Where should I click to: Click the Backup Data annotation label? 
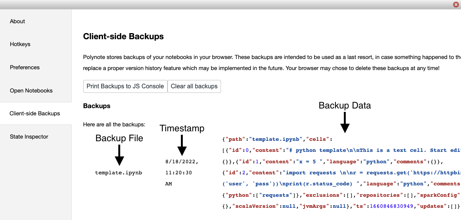[x=345, y=105]
